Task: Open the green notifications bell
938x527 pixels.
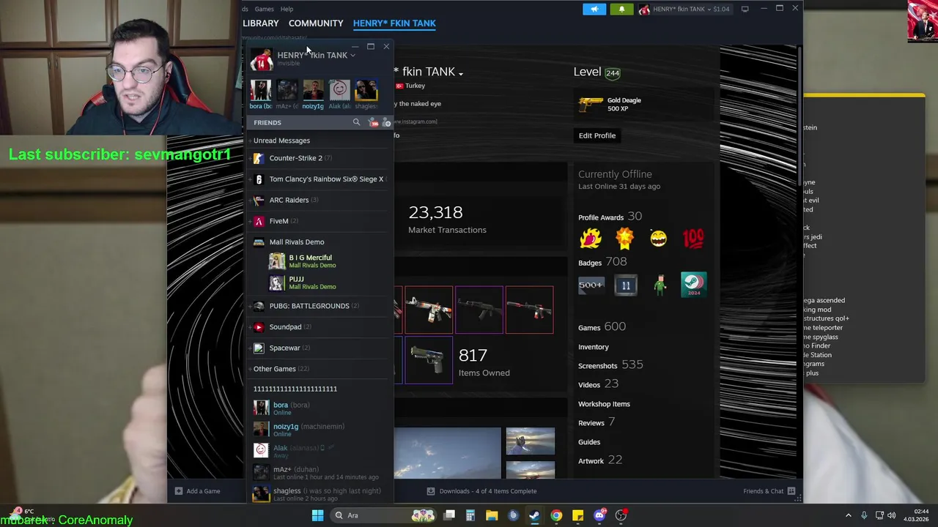Action: click(621, 9)
